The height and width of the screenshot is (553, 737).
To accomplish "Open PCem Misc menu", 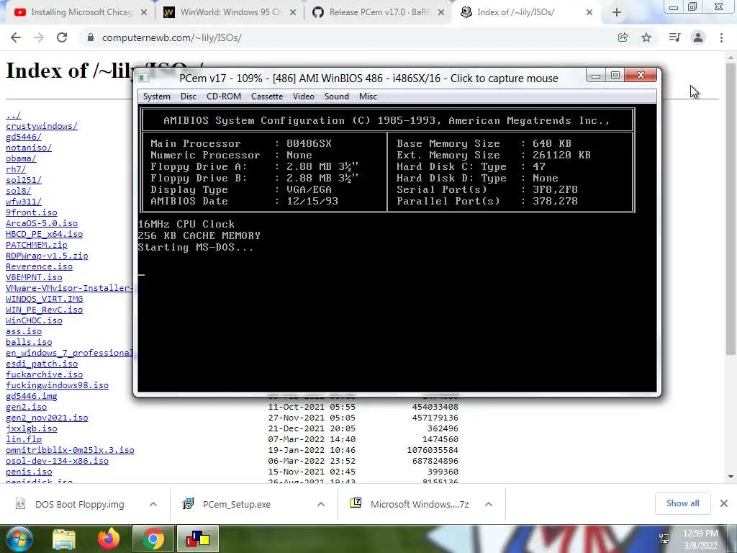I will 368,96.
